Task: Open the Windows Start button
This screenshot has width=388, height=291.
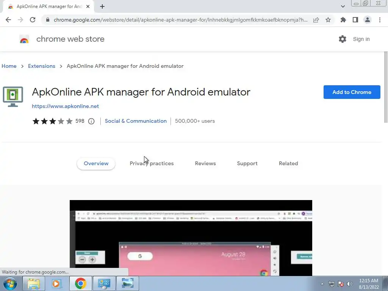Action: 10,283
